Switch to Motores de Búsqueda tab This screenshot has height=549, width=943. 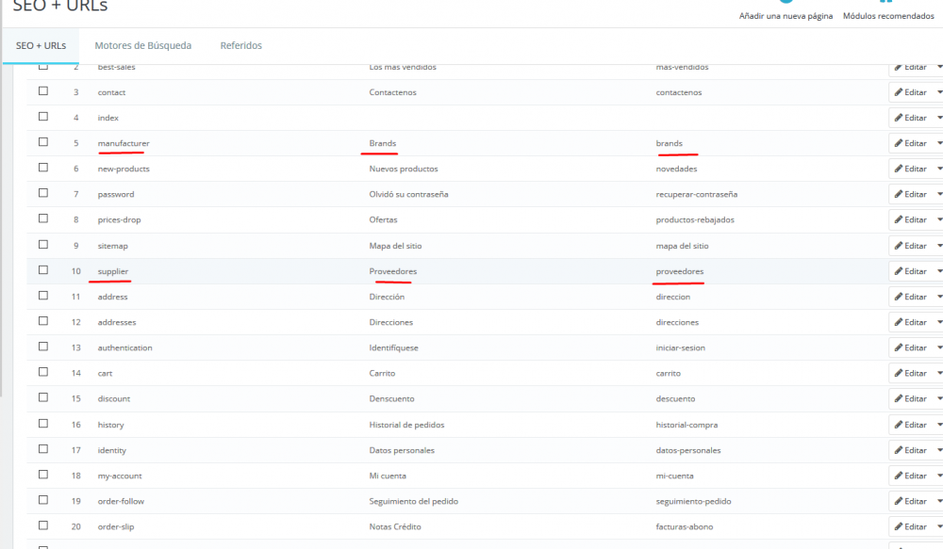point(143,45)
